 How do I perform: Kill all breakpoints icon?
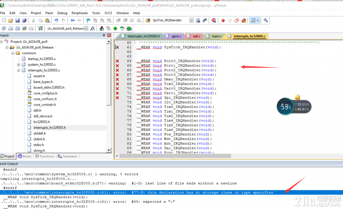point(244,20)
